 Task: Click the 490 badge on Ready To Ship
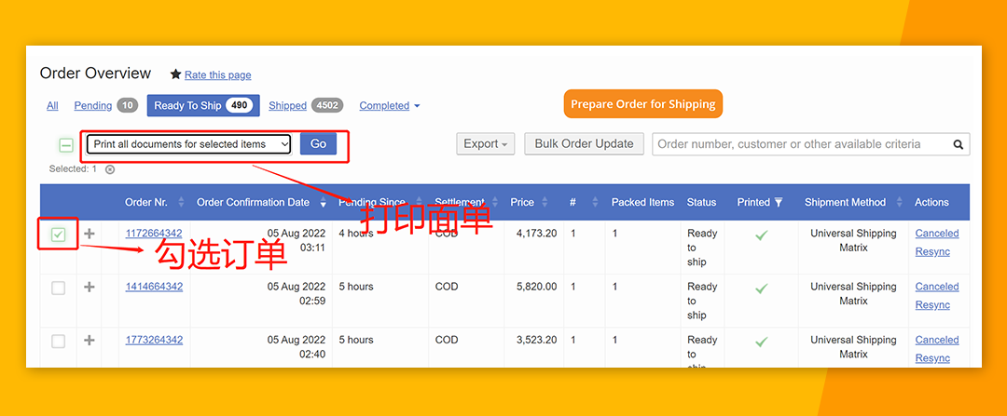tap(239, 106)
